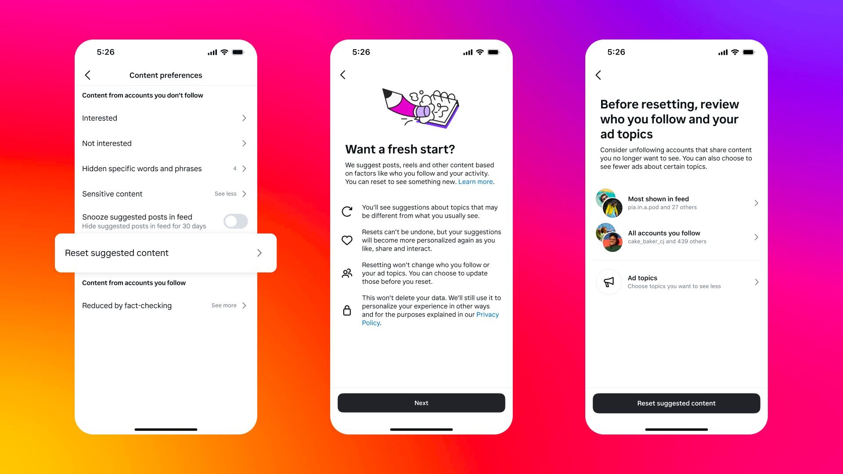Click Reset suggested content button
This screenshot has width=843, height=474.
coord(676,403)
